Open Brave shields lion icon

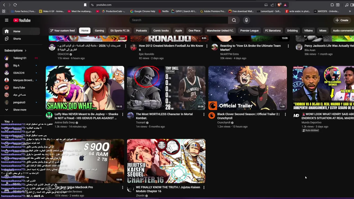pyautogui.click(x=279, y=5)
